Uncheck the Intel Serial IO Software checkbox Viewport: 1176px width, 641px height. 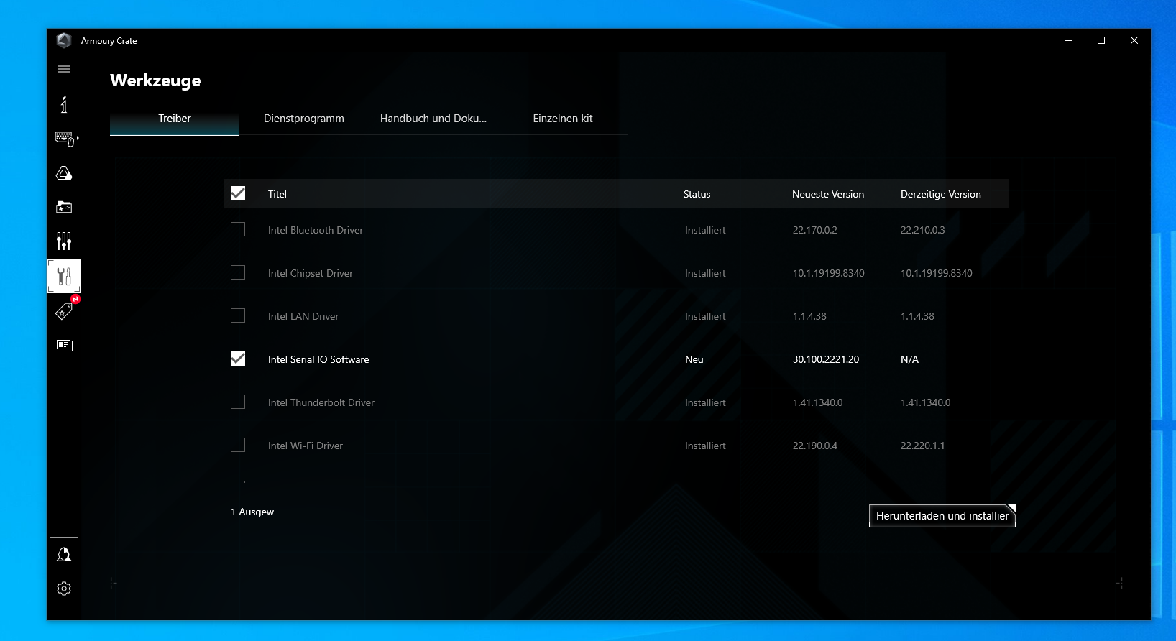coord(238,359)
